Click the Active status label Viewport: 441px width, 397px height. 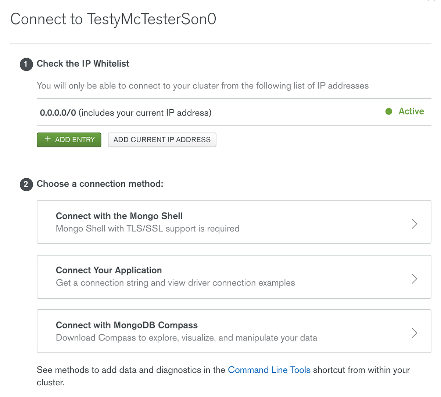click(x=411, y=112)
